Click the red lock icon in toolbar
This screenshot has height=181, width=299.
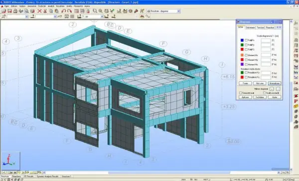point(88,11)
